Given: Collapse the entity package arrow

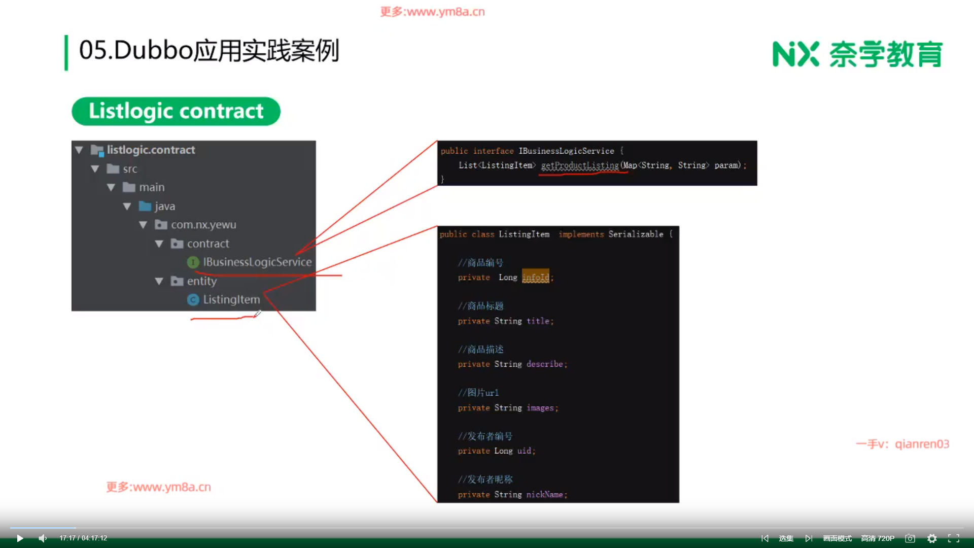Looking at the screenshot, I should point(159,281).
